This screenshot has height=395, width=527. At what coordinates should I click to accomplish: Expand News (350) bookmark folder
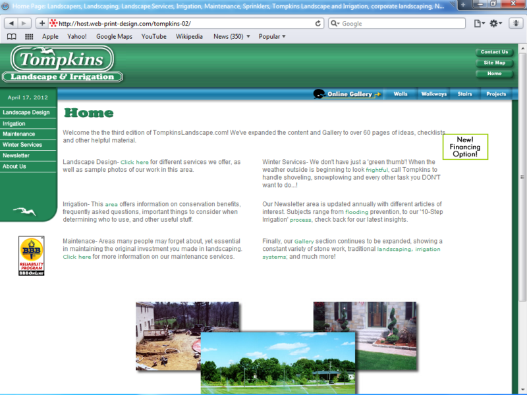tap(232, 37)
